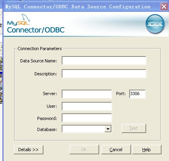Click the User text field
This screenshot has width=169, height=161.
tap(87, 106)
